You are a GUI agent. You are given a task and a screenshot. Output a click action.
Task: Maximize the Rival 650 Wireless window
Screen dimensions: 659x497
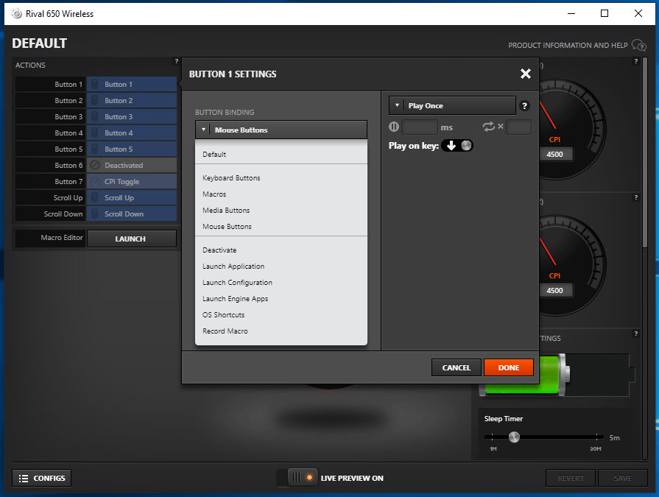pos(605,13)
